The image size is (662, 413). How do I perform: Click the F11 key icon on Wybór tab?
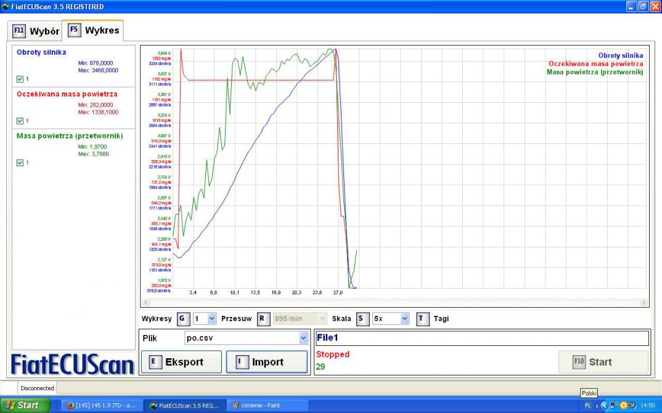(19, 31)
